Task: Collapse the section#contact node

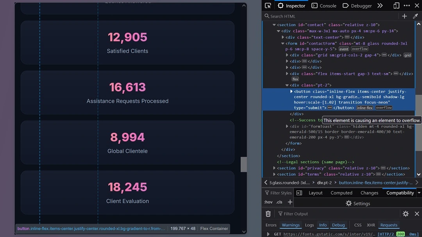Action: pyautogui.click(x=274, y=25)
